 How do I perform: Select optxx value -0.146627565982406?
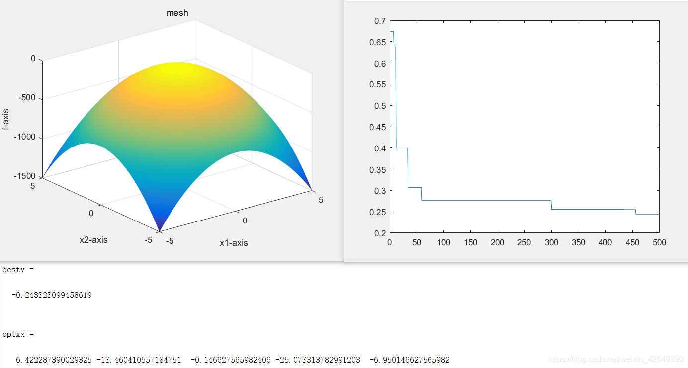[x=231, y=360]
